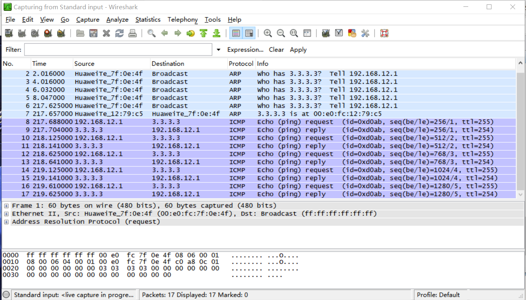This screenshot has width=526, height=300.
Task: Edit coloring rules icon
Action: click(x=352, y=33)
